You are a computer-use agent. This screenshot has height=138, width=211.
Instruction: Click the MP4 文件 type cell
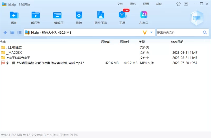[147, 63]
